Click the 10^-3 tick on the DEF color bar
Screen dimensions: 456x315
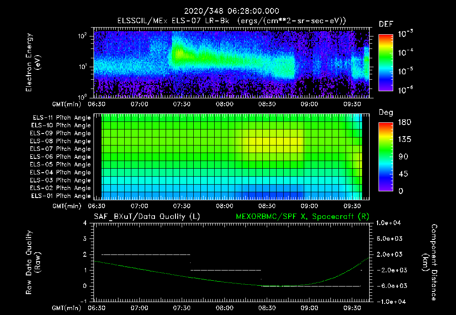click(x=406, y=34)
